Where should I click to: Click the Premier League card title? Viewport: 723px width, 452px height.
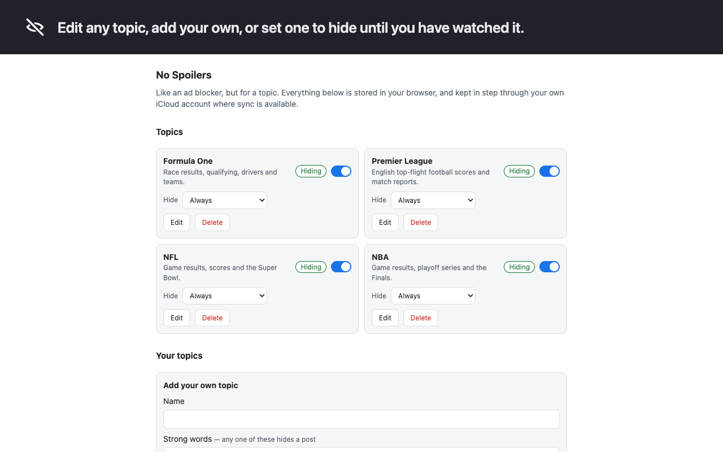coord(402,161)
